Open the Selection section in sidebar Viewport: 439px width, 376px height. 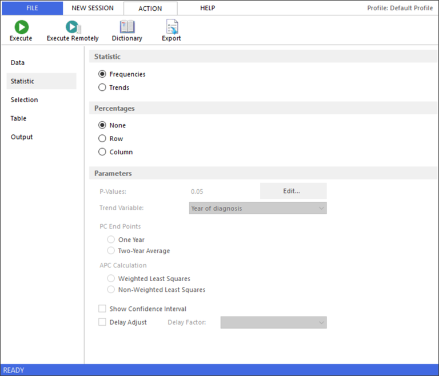[x=24, y=100]
